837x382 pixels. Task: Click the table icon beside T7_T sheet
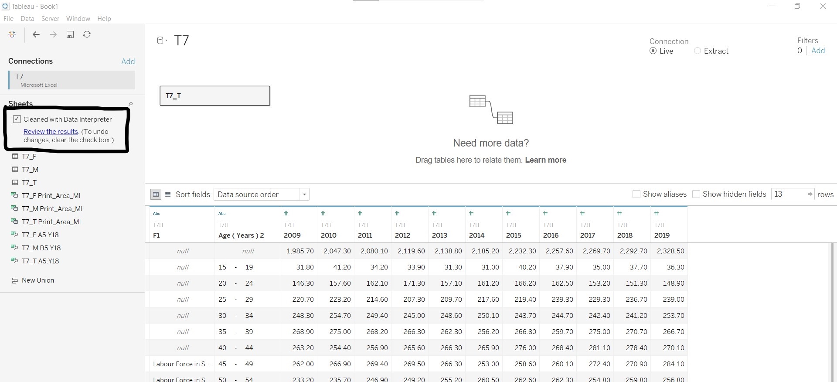pos(15,182)
